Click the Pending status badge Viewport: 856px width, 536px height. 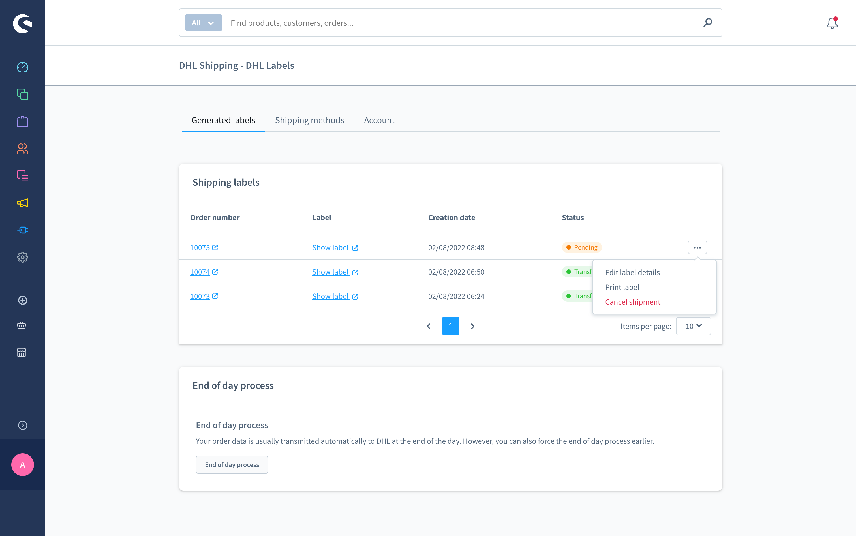pyautogui.click(x=581, y=247)
